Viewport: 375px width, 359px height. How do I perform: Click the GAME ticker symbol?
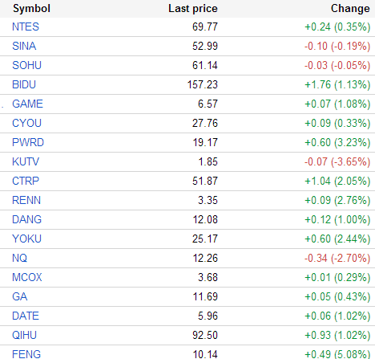(x=27, y=104)
